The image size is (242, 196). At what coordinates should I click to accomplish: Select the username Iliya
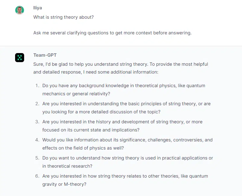pyautogui.click(x=37, y=8)
